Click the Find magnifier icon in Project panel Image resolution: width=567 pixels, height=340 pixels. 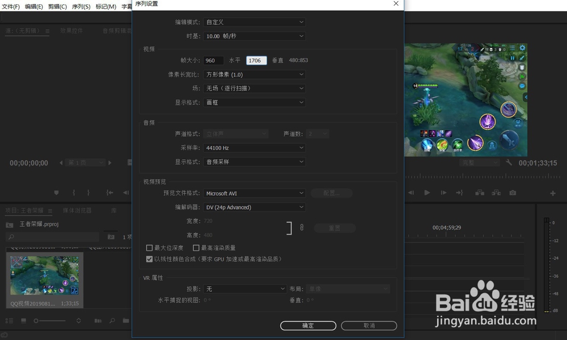coord(112,321)
